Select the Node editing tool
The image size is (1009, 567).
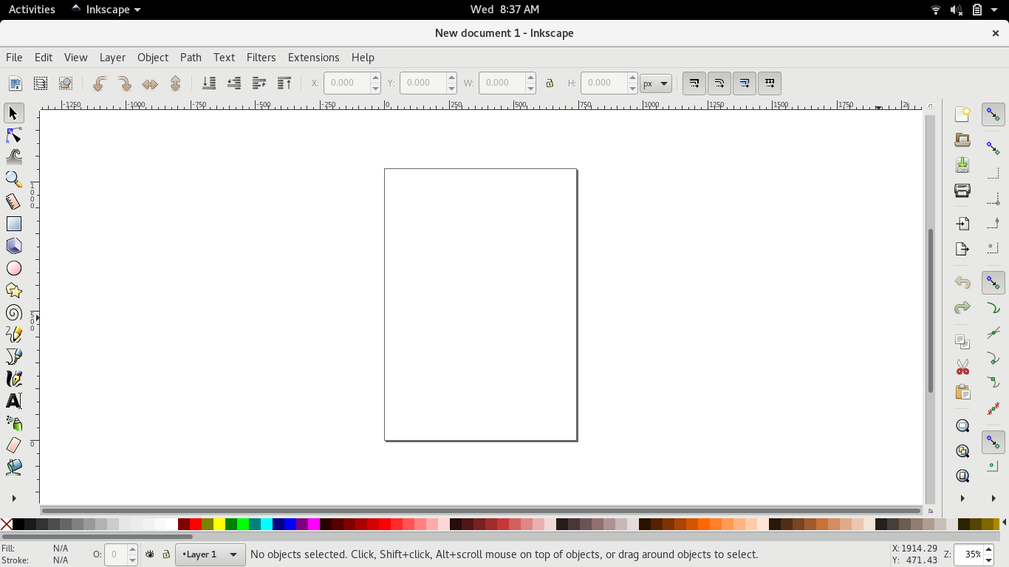[14, 135]
